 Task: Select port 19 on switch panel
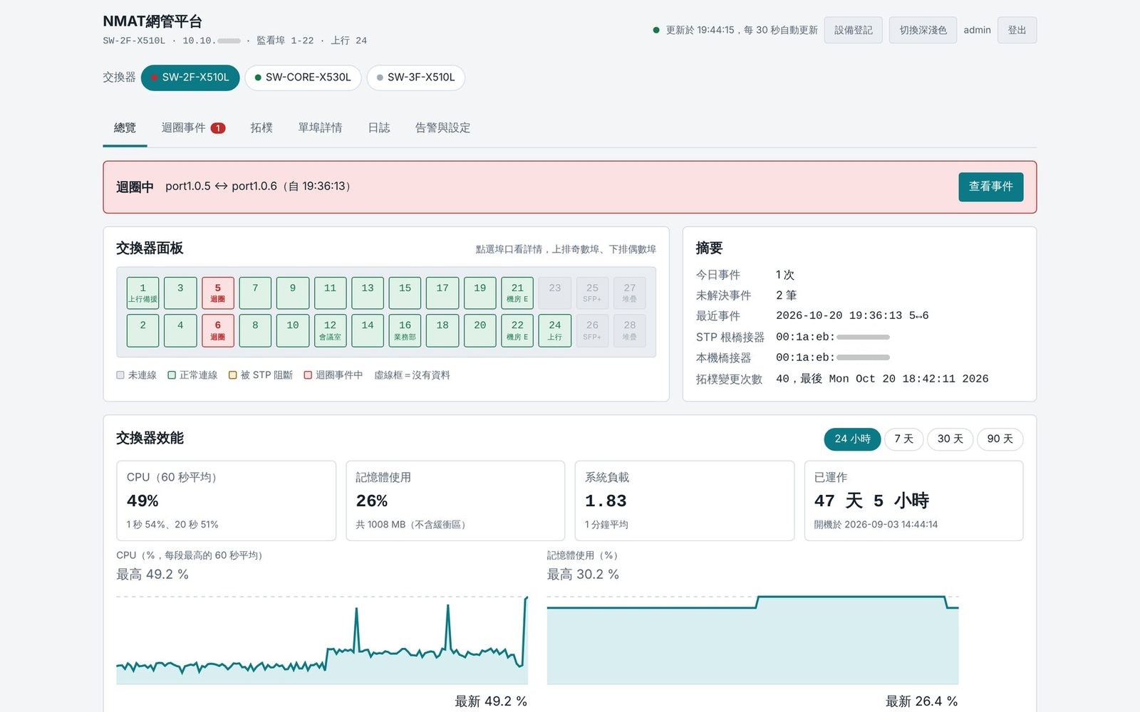point(480,293)
